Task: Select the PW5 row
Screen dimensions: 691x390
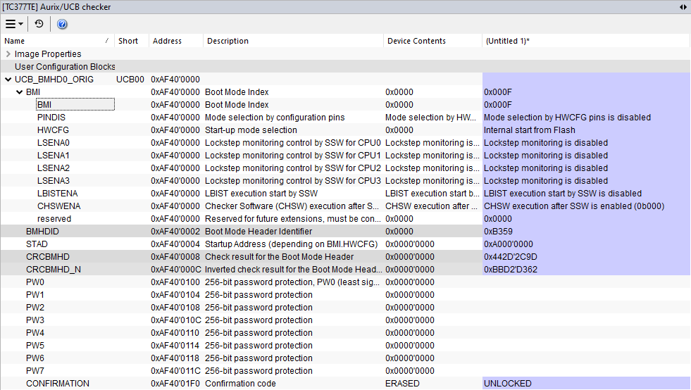Action: pos(345,346)
